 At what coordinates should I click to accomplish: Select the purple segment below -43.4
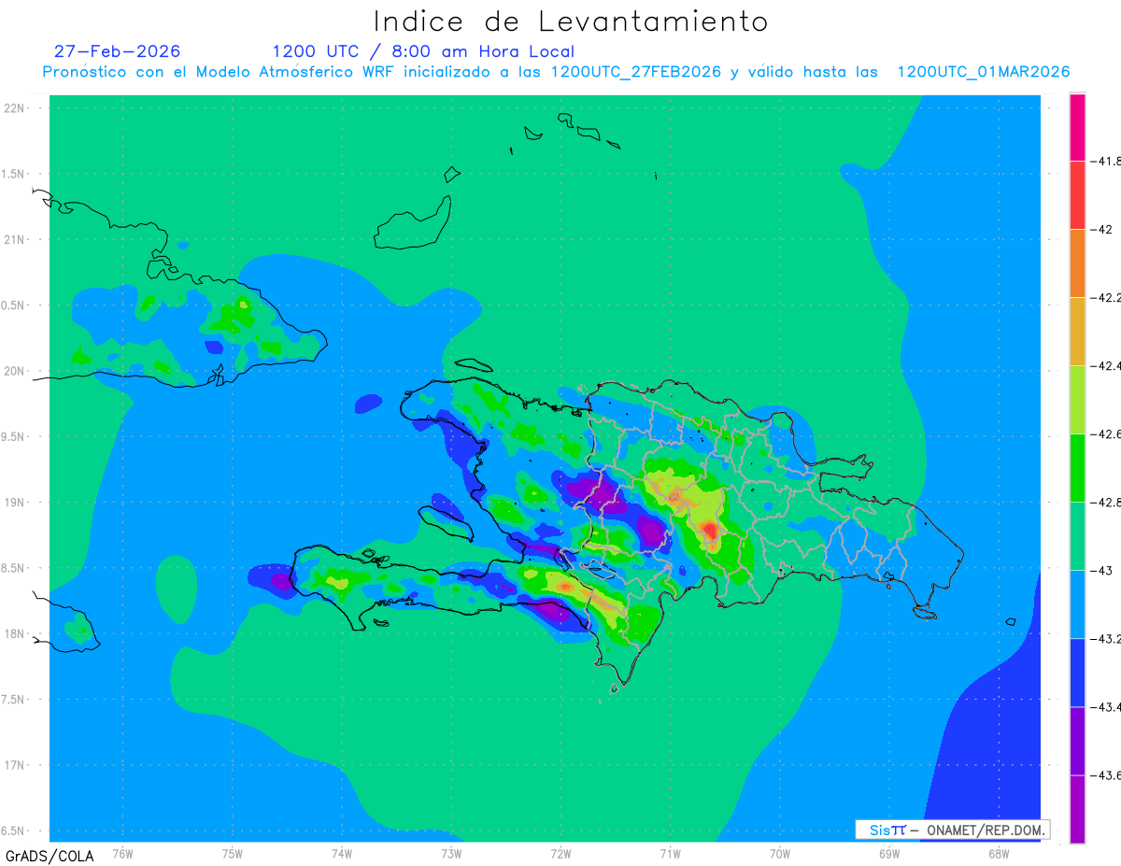(x=1077, y=741)
